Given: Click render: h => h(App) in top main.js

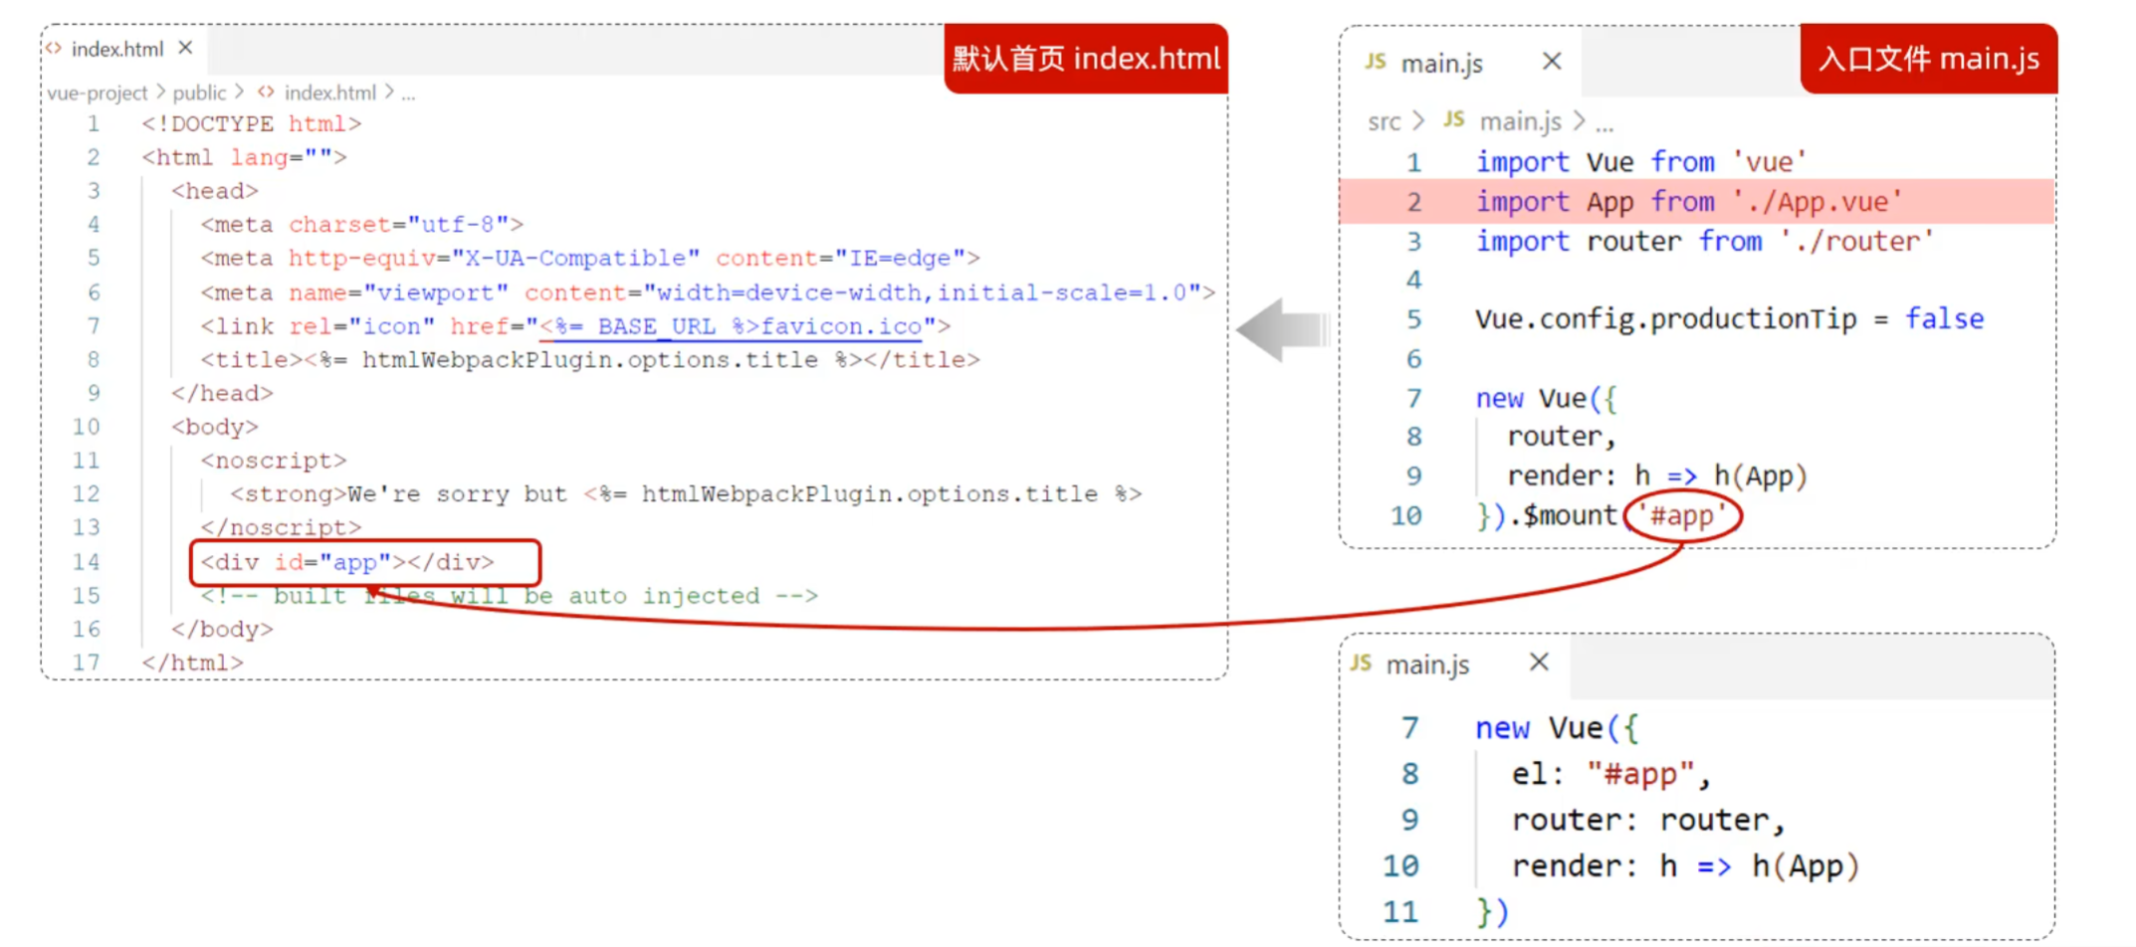Looking at the screenshot, I should (x=1657, y=476).
